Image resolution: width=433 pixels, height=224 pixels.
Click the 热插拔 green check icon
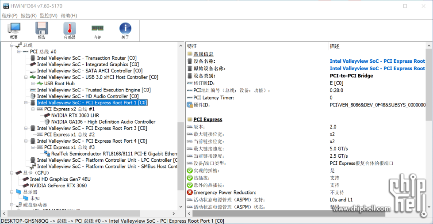(x=190, y=178)
